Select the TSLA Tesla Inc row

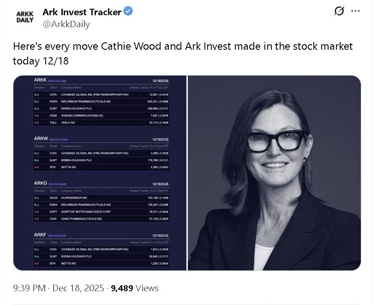click(x=101, y=123)
